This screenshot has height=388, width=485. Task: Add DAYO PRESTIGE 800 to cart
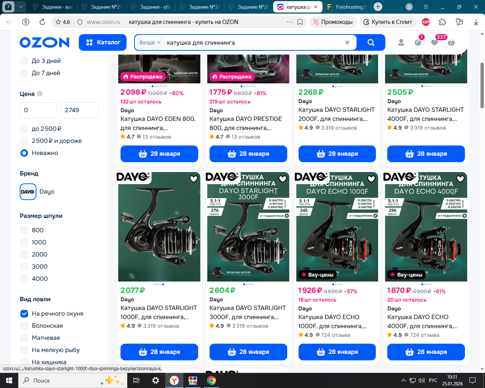[248, 154]
